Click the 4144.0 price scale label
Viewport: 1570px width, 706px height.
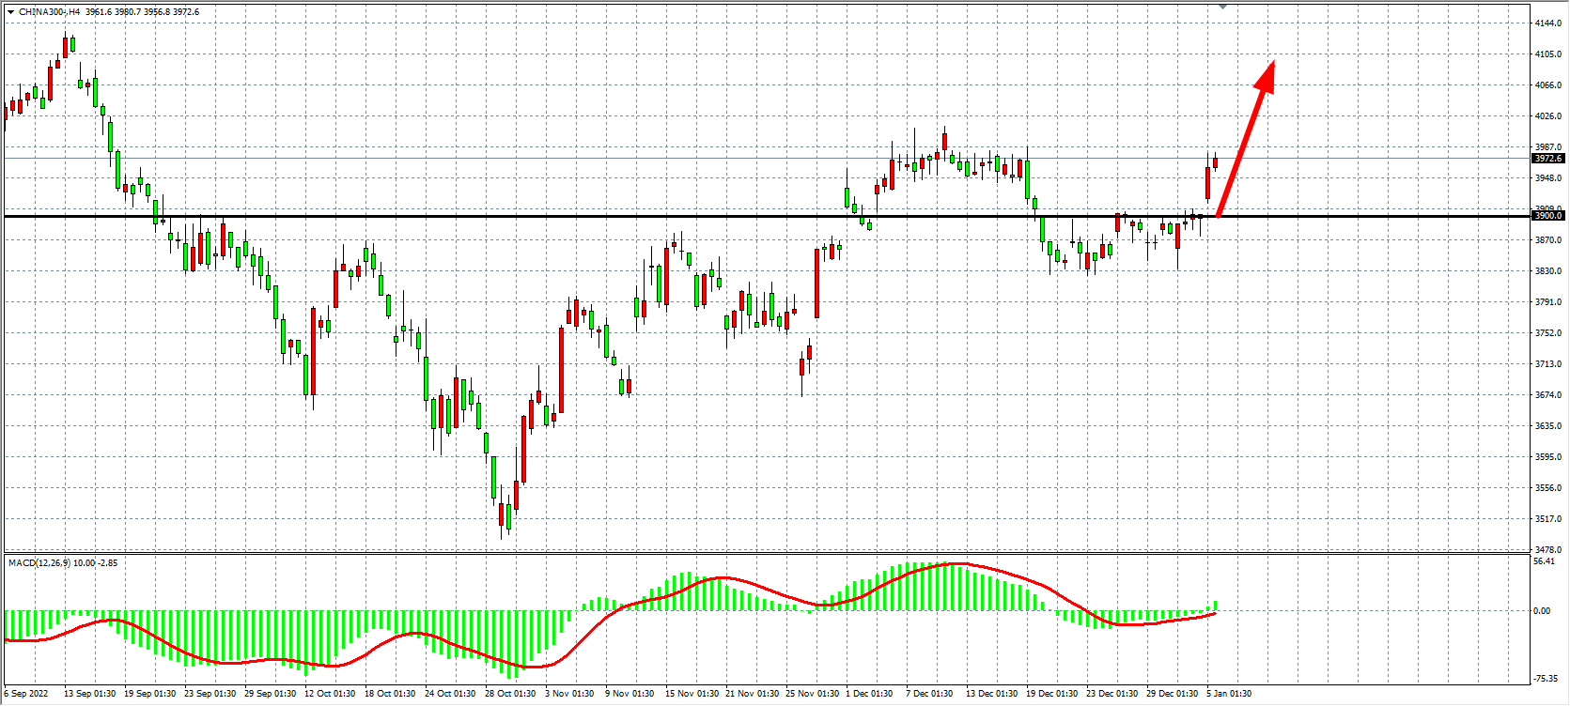pos(1547,23)
